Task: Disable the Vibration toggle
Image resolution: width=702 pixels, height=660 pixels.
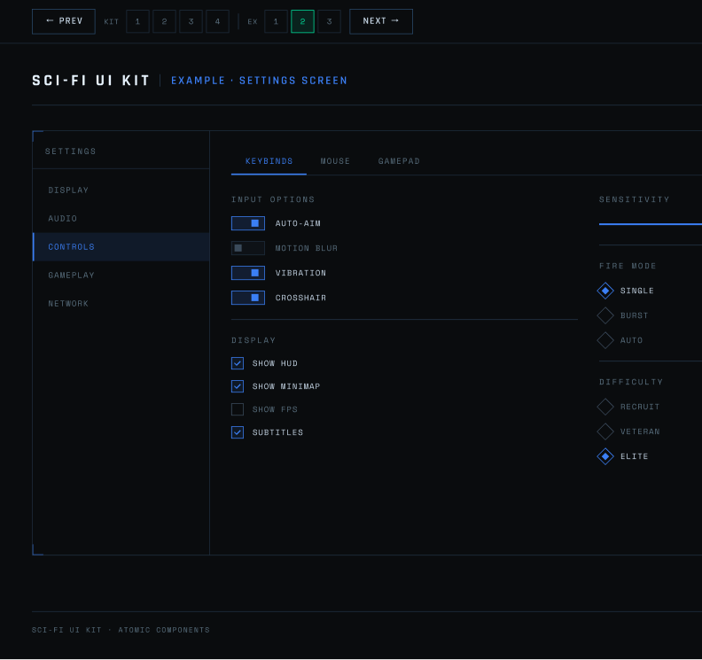Action: click(x=248, y=273)
